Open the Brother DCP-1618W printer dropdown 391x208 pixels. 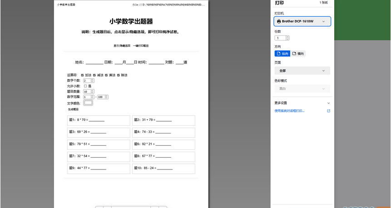(x=302, y=21)
